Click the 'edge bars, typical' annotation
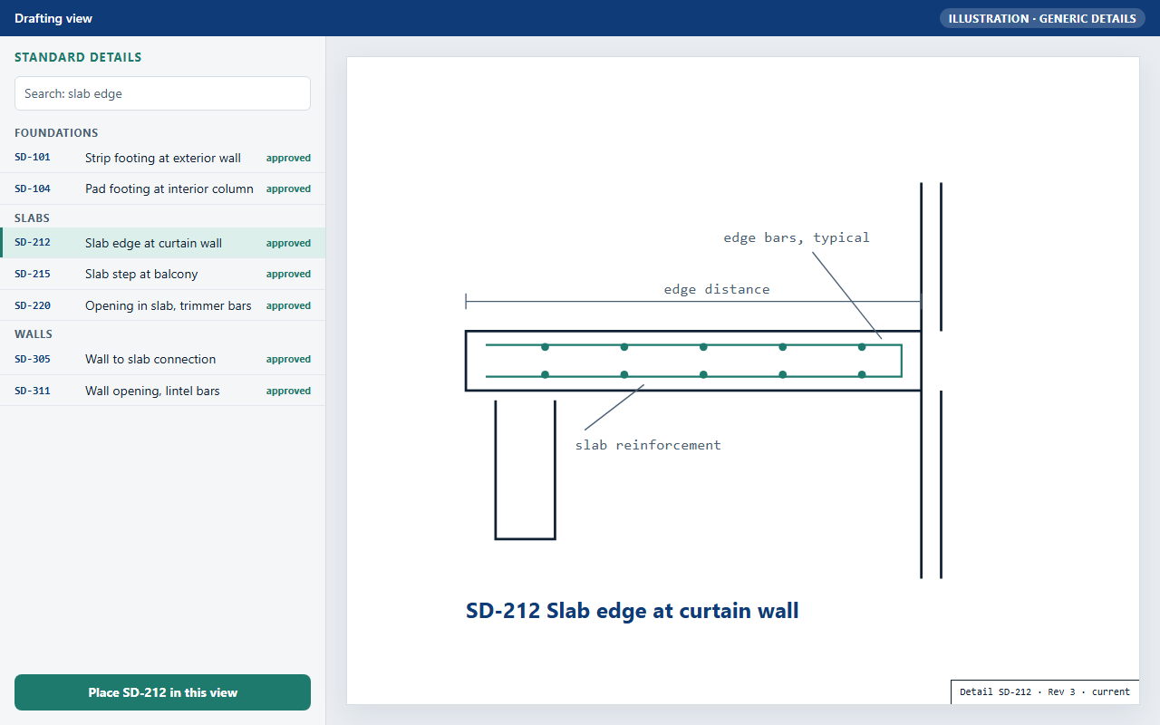 (x=797, y=237)
